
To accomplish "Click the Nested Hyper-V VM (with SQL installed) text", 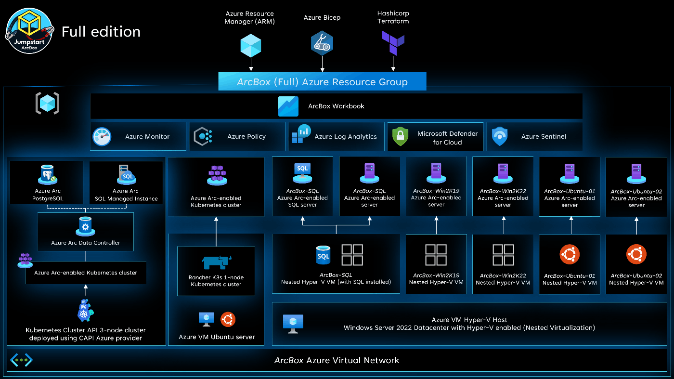I will coord(336,282).
